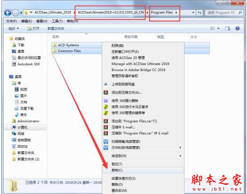This screenshot has height=194, width=247.
Task: Click the search magnifier icon
Action: pos(240,12)
